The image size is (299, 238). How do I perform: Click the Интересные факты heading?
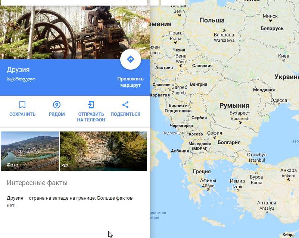click(37, 183)
